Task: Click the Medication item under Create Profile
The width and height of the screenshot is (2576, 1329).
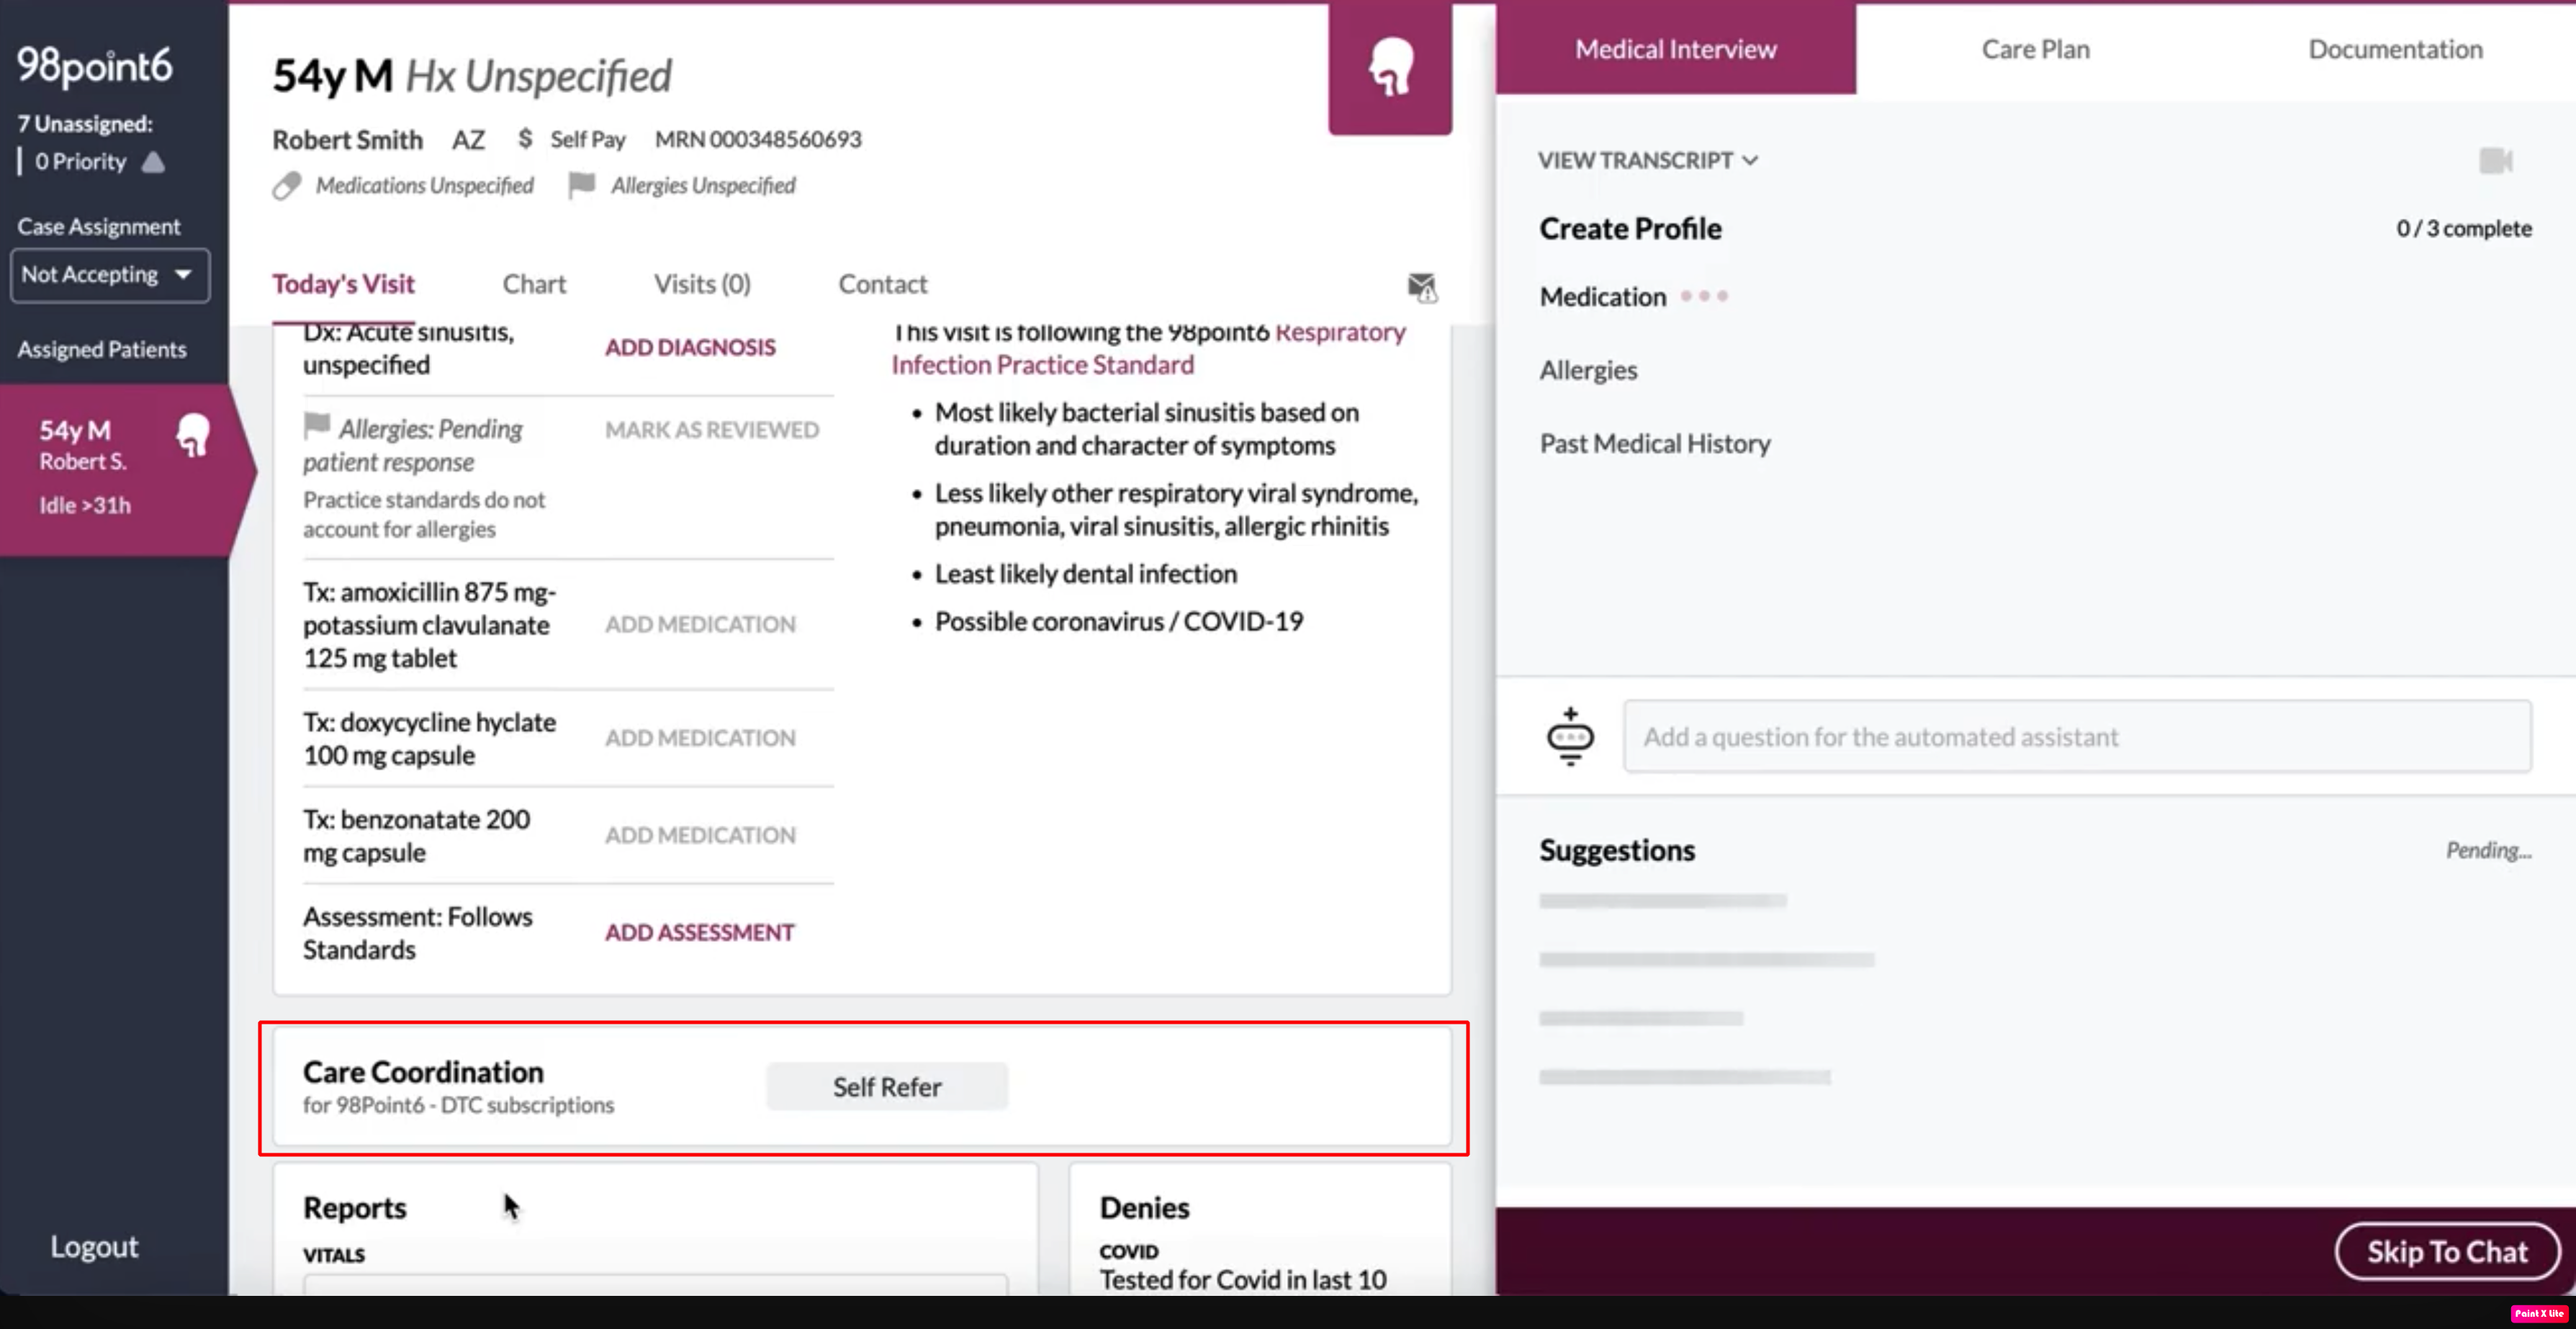Action: coord(1603,297)
